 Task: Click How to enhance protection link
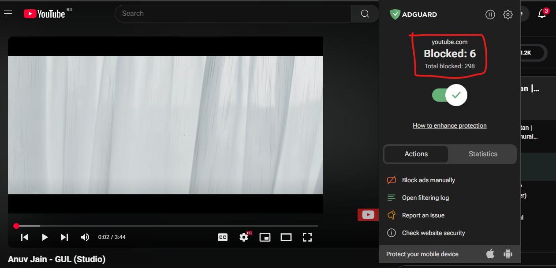pos(449,125)
